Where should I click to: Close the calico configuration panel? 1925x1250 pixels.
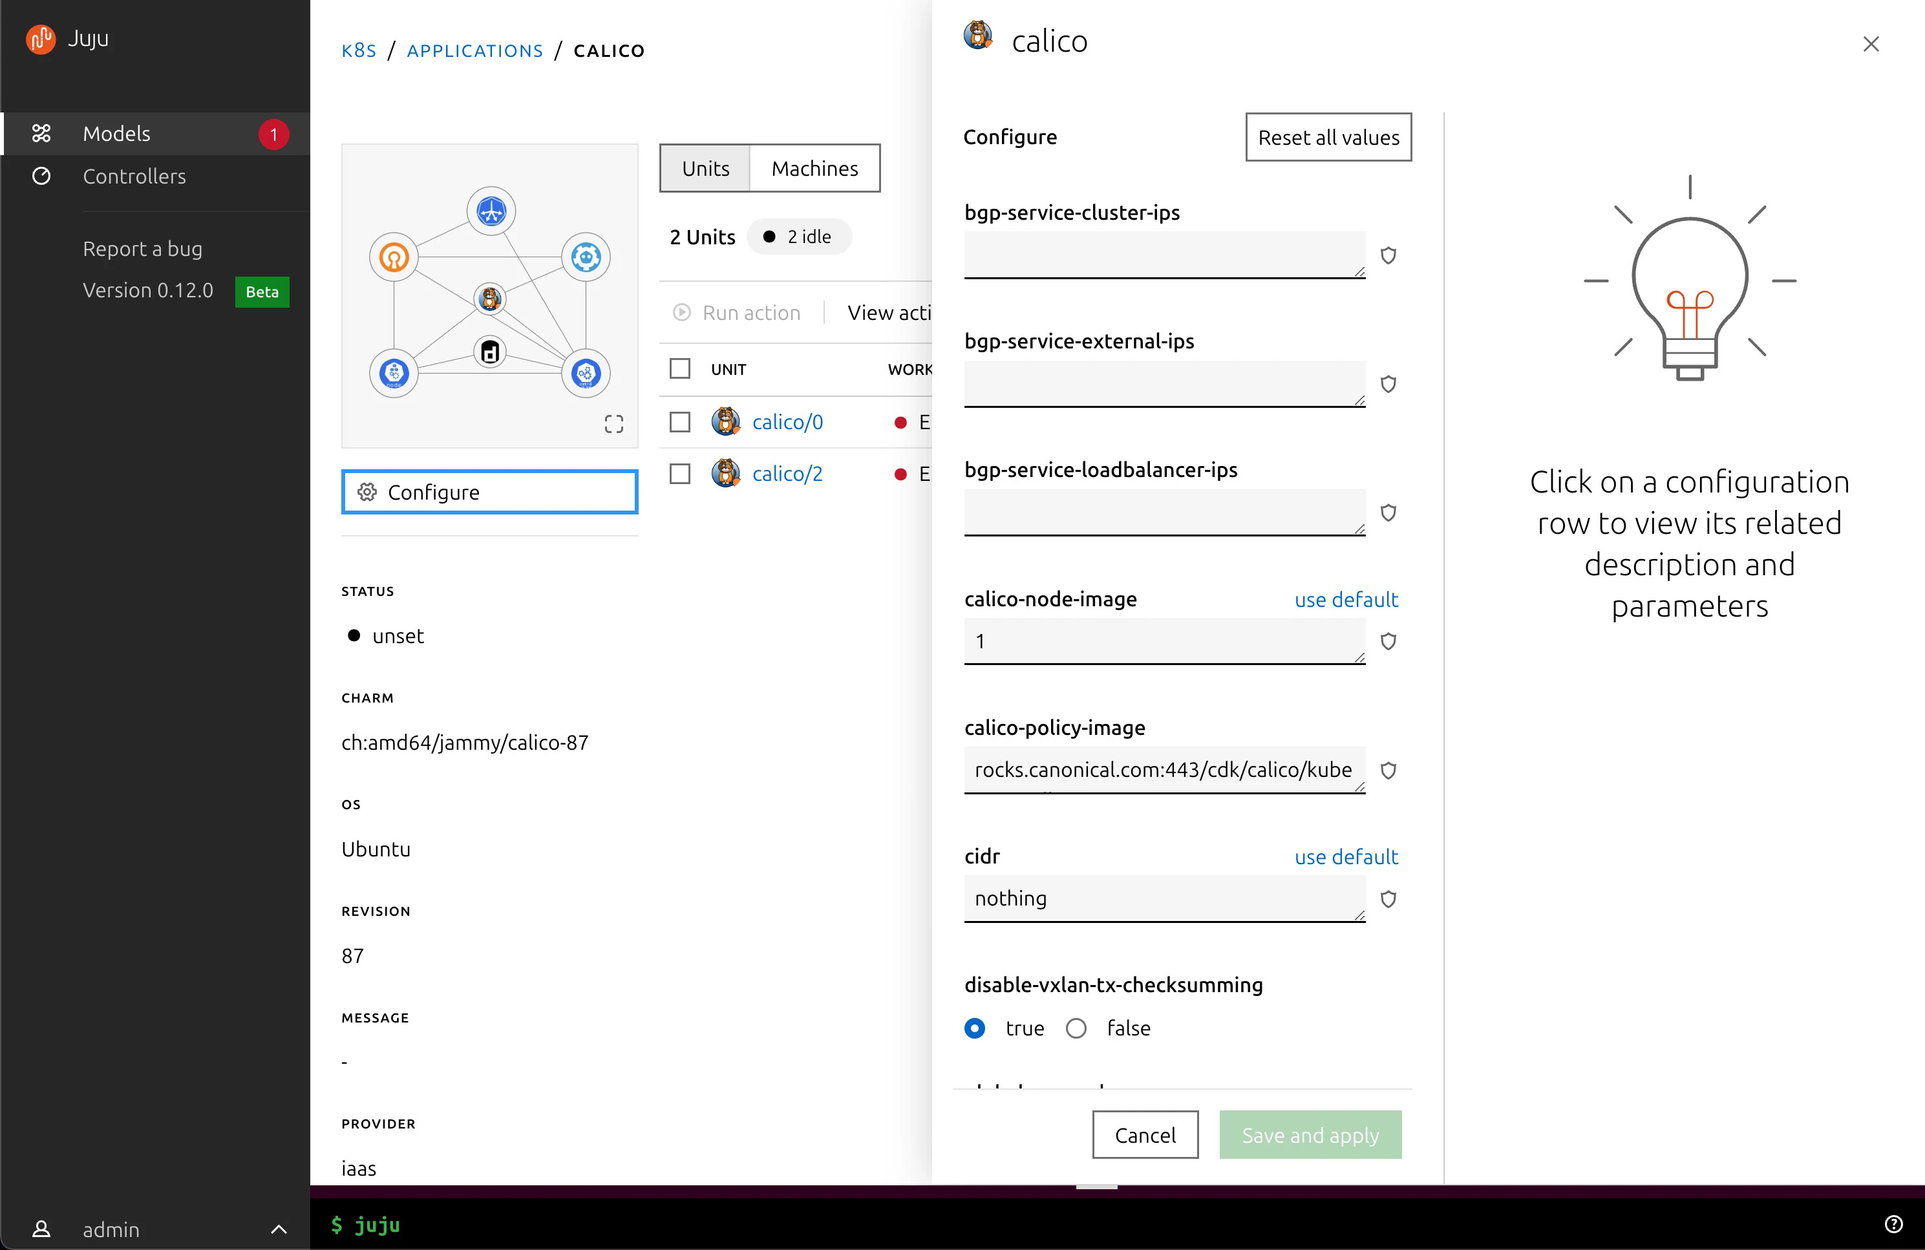1870,44
